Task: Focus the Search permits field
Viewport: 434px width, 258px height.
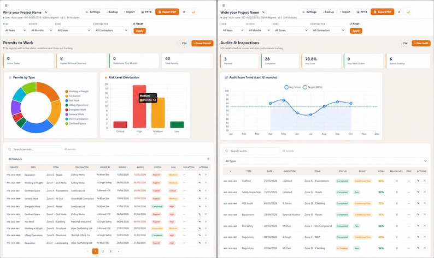Action: coord(34,149)
